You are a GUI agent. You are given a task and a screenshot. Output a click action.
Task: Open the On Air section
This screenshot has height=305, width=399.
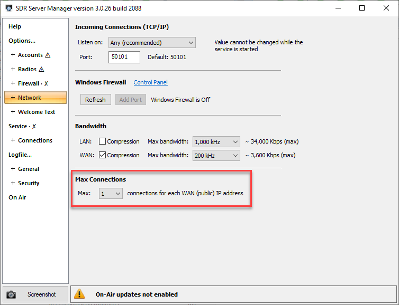pos(17,197)
